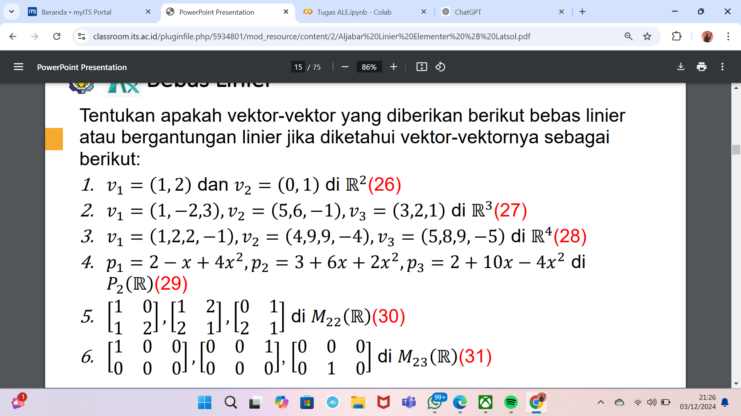The image size is (741, 416).
Task: Open the Wi-Fi network settings icon
Action: (x=638, y=403)
